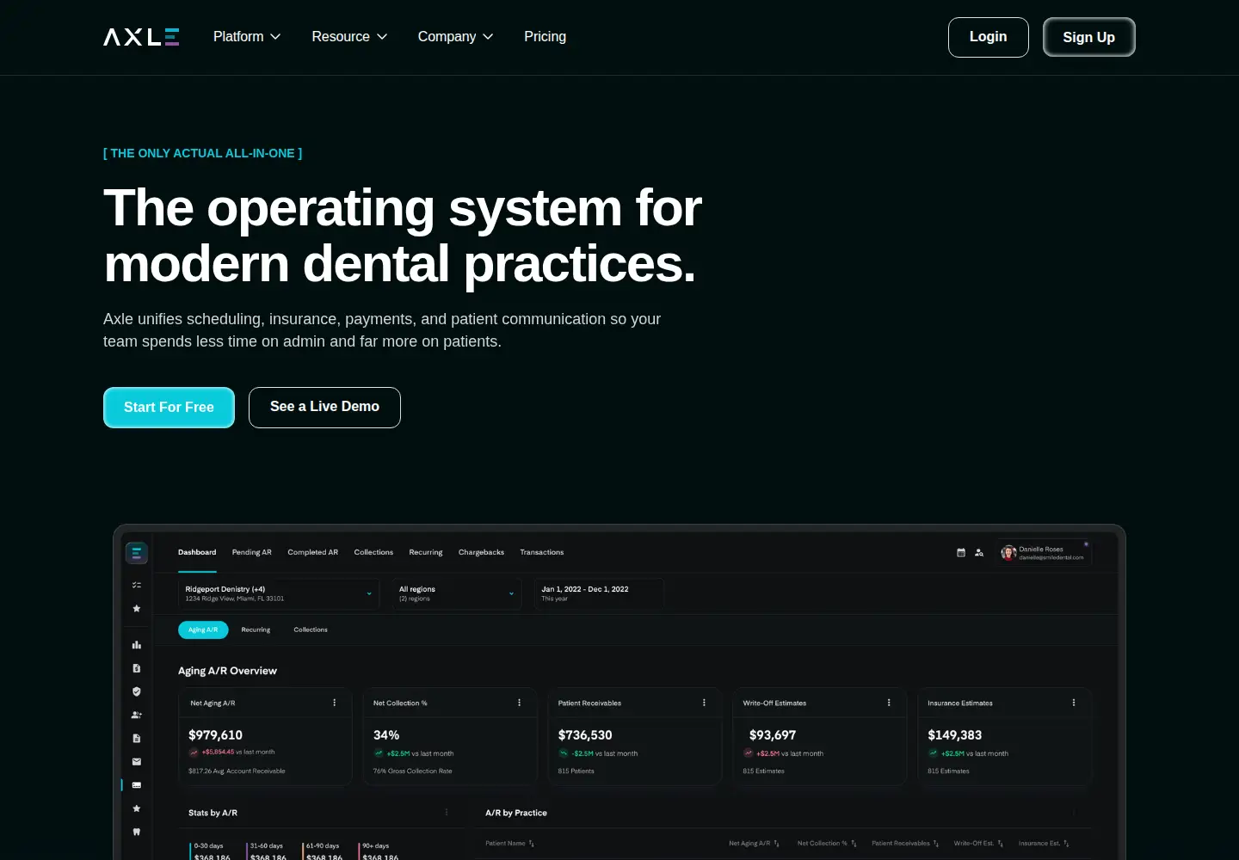
Task: Open three-dot menu on Patient Receivables card
Action: tap(705, 703)
